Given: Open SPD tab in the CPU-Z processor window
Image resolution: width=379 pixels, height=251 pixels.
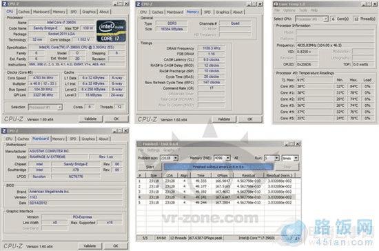Looking at the screenshot, I should pyautogui.click(x=74, y=12).
